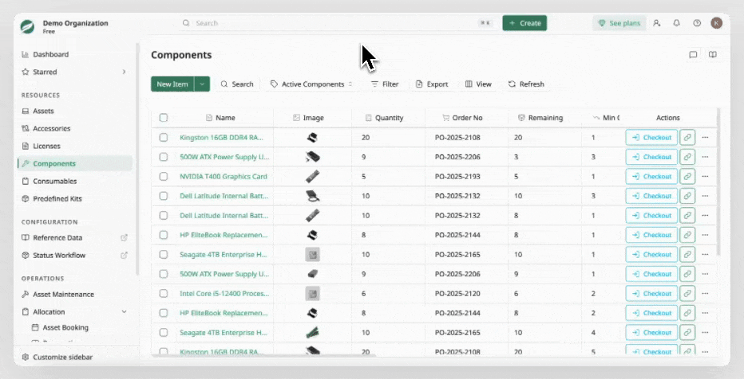Click link icon for Intel Core i5-12400 row
The image size is (744, 379).
click(687, 293)
